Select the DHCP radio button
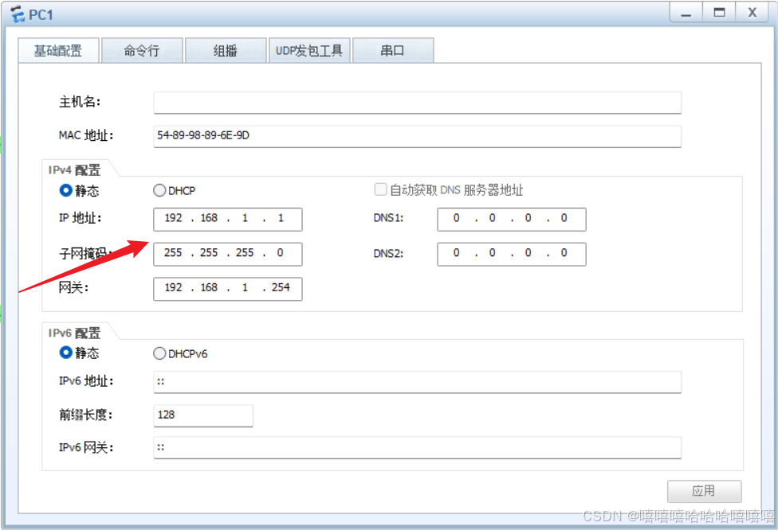This screenshot has width=778, height=530. pyautogui.click(x=159, y=190)
